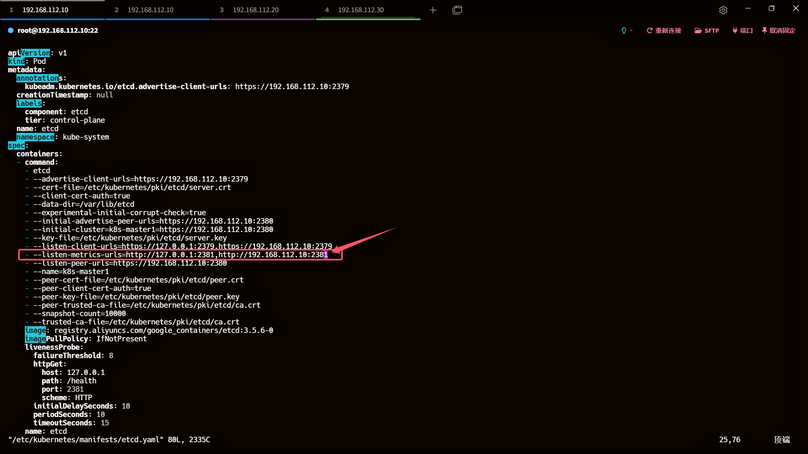Click the blue connection status dot
The image size is (808, 454).
tap(11, 30)
